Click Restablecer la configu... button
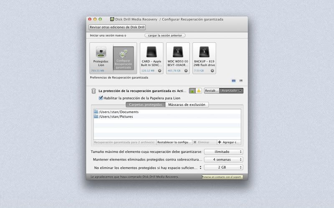The height and width of the screenshot is (208, 334). (x=174, y=142)
